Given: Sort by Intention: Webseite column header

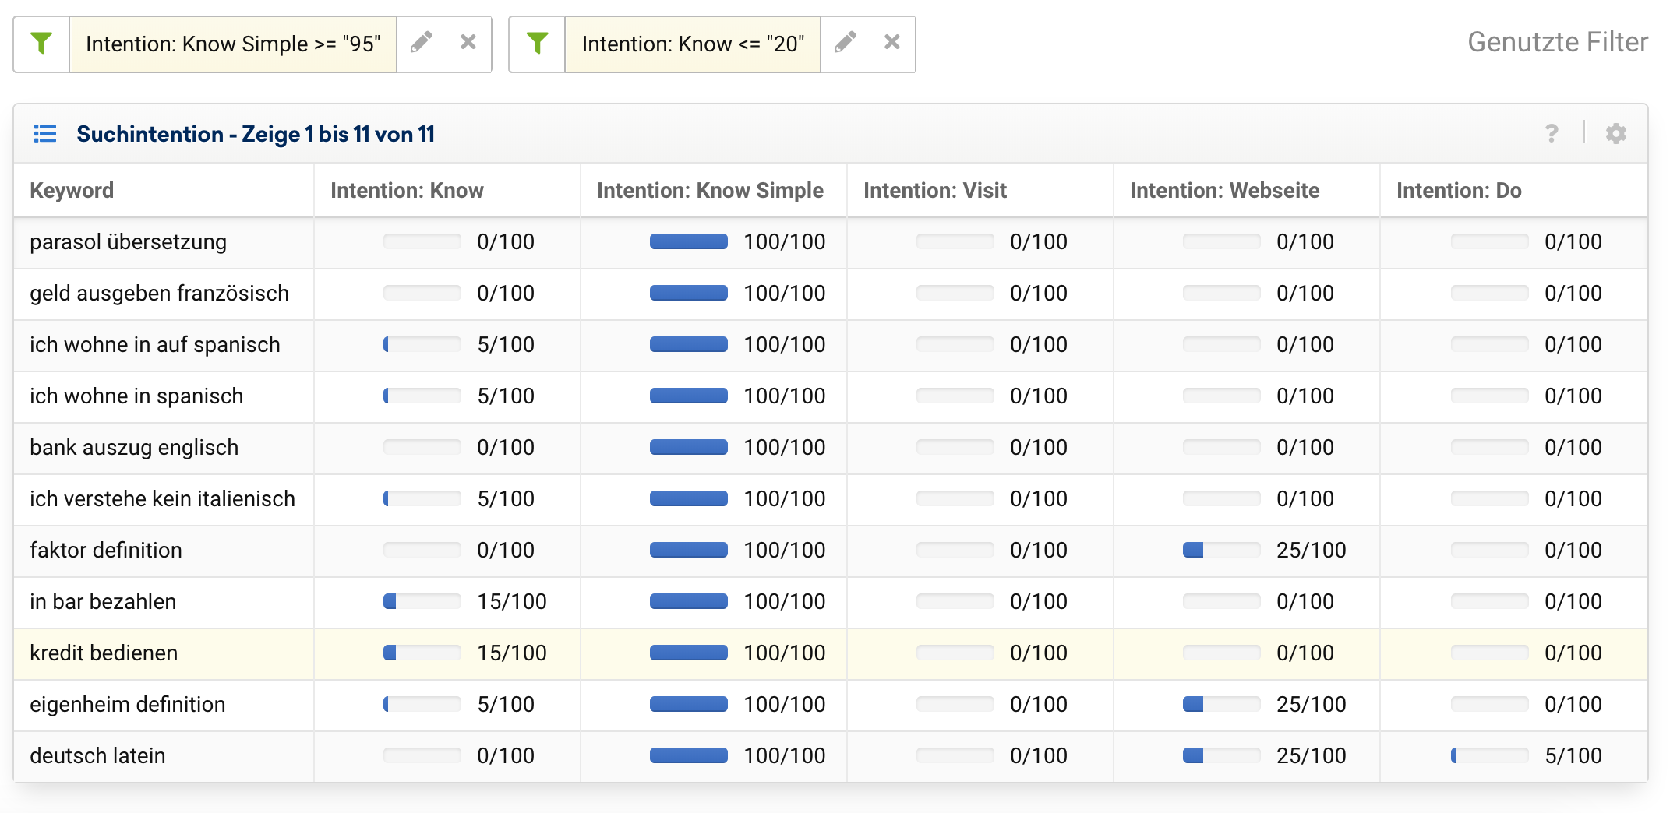Looking at the screenshot, I should click(1224, 191).
